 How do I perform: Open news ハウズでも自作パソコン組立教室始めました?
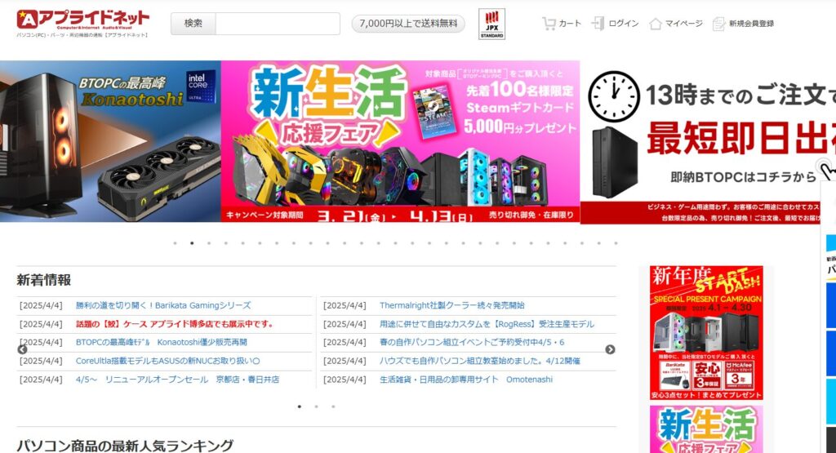[480, 361]
